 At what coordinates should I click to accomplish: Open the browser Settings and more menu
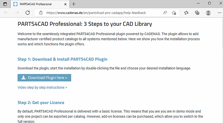[x=219, y=13]
